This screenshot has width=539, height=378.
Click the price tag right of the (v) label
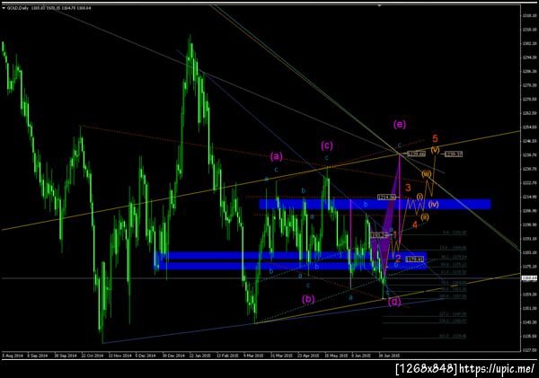454,154
